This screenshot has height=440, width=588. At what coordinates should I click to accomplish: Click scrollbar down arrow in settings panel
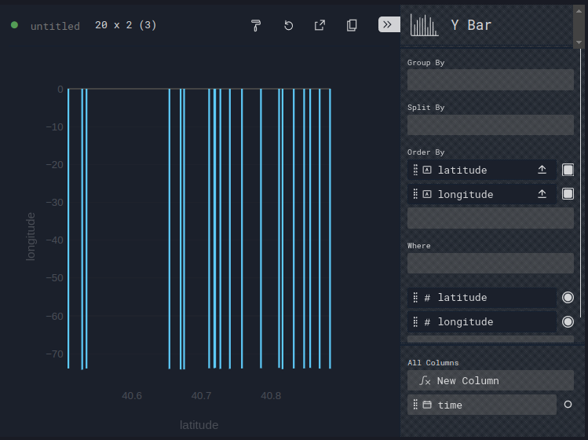click(579, 42)
